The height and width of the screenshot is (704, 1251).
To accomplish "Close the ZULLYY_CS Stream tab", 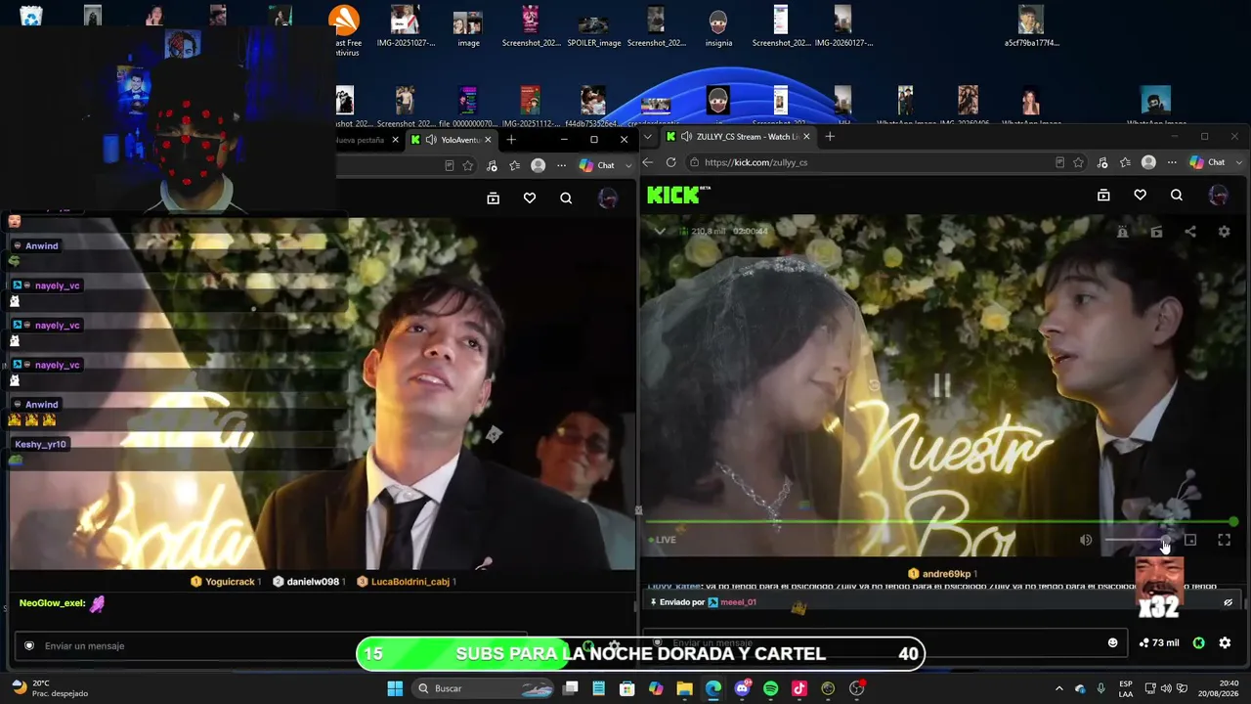I will pyautogui.click(x=806, y=137).
